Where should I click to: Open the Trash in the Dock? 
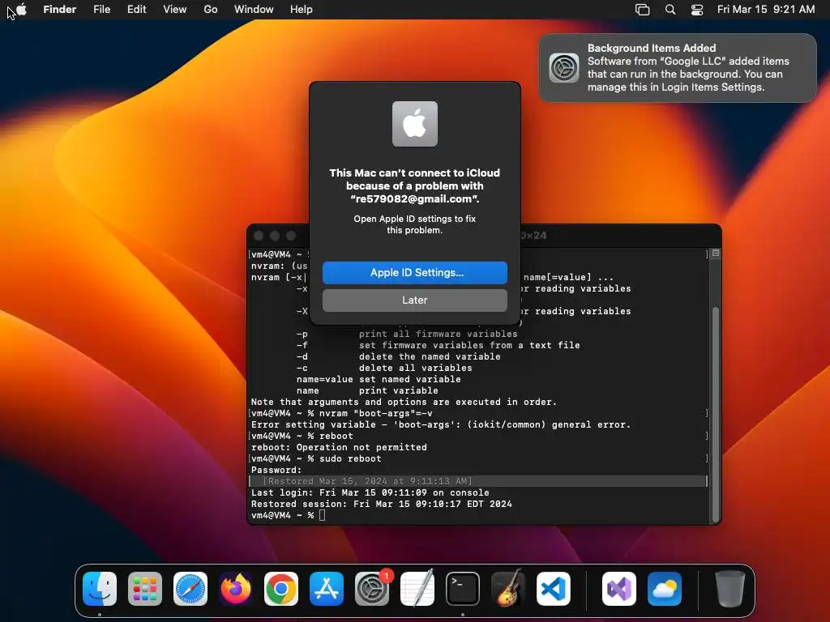[730, 589]
